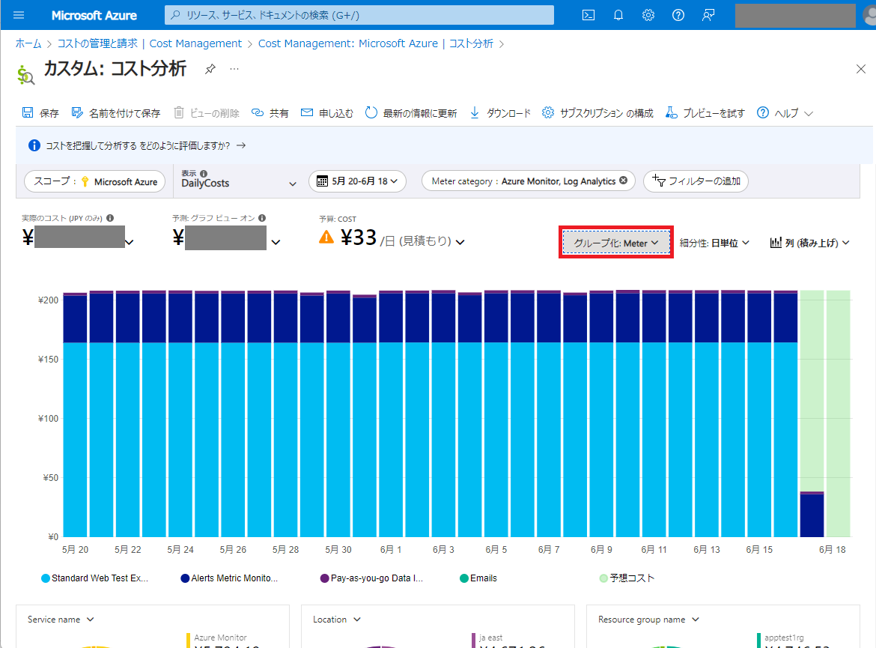Click 共有 to share the view
Image resolution: width=876 pixels, height=648 pixels.
tap(270, 113)
